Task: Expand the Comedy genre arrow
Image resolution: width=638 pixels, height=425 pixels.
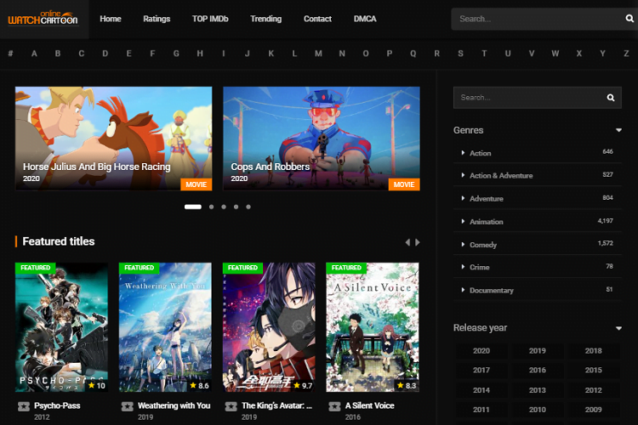Action: (463, 245)
